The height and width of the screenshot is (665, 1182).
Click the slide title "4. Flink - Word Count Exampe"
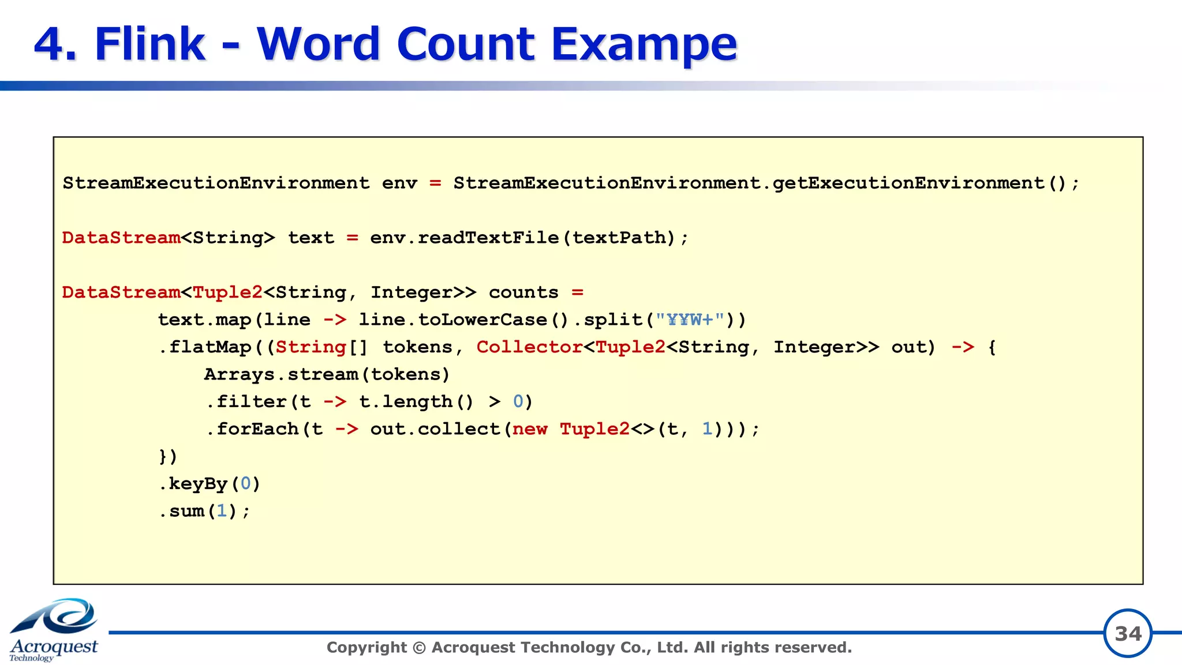click(386, 44)
